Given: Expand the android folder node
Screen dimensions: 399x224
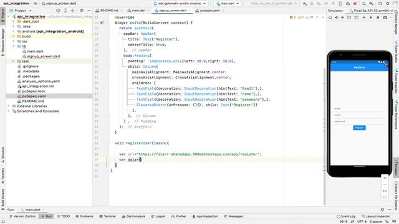Looking at the screenshot, I should (x=14, y=31).
